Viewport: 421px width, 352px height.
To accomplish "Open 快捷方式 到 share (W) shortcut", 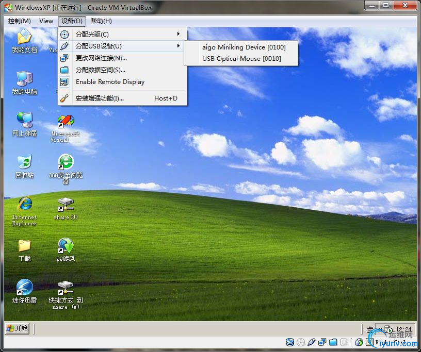I will click(x=66, y=295).
